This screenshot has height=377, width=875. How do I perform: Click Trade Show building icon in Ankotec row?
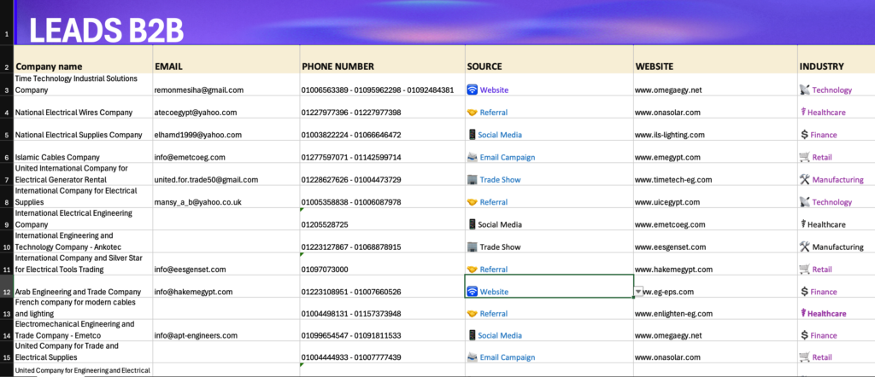(x=472, y=246)
